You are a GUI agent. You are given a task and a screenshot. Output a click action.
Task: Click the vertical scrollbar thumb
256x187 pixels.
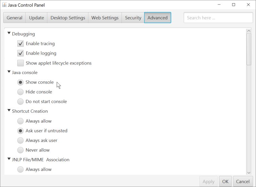click(x=249, y=49)
